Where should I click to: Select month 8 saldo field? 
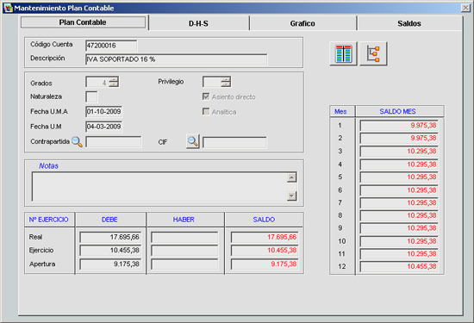pos(399,215)
